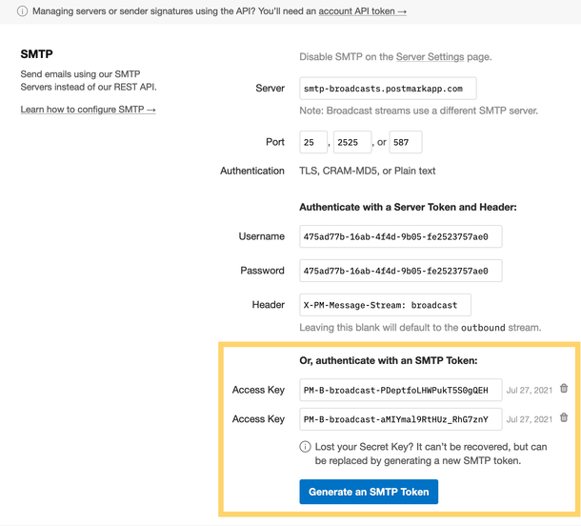Click into the Username token field

click(x=401, y=236)
